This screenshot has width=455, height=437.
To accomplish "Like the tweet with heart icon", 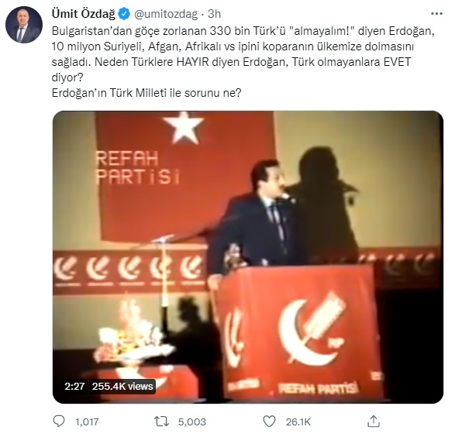I will [269, 421].
